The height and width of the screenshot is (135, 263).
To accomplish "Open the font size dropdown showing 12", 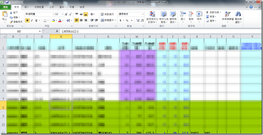I will pos(63,14).
